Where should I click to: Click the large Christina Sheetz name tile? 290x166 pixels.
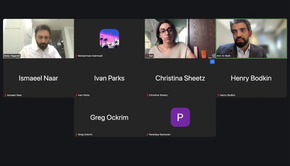(x=180, y=78)
